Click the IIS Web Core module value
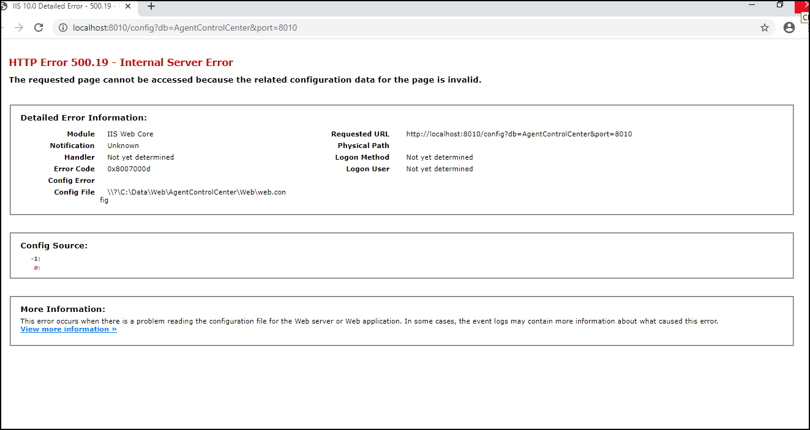810x430 pixels. pos(130,134)
